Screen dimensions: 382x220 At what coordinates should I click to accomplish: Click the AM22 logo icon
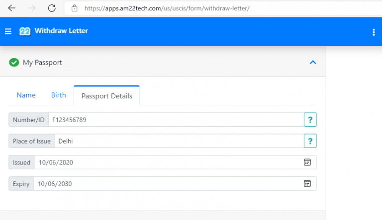[25, 31]
